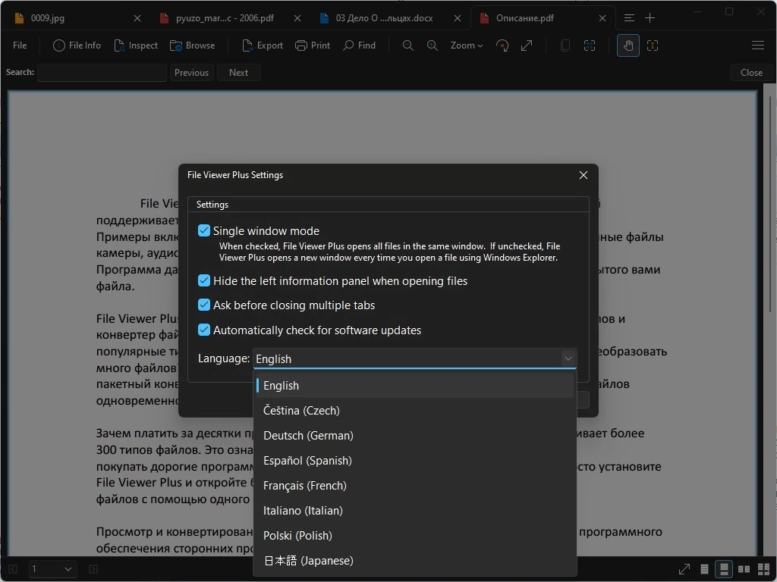Click the status bar fullscreen arrow icon
This screenshot has height=582, width=777.
point(684,569)
